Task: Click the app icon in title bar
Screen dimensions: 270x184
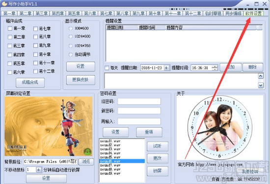Action: (x=4, y=3)
